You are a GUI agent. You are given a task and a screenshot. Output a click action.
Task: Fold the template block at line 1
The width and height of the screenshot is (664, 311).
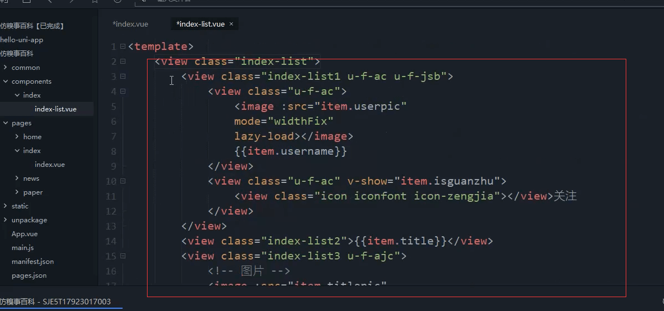point(123,47)
